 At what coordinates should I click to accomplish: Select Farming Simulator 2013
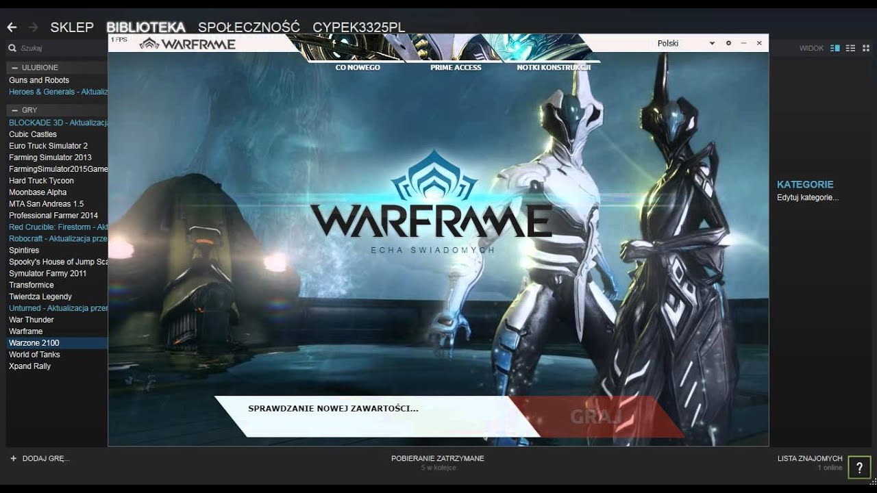click(50, 157)
